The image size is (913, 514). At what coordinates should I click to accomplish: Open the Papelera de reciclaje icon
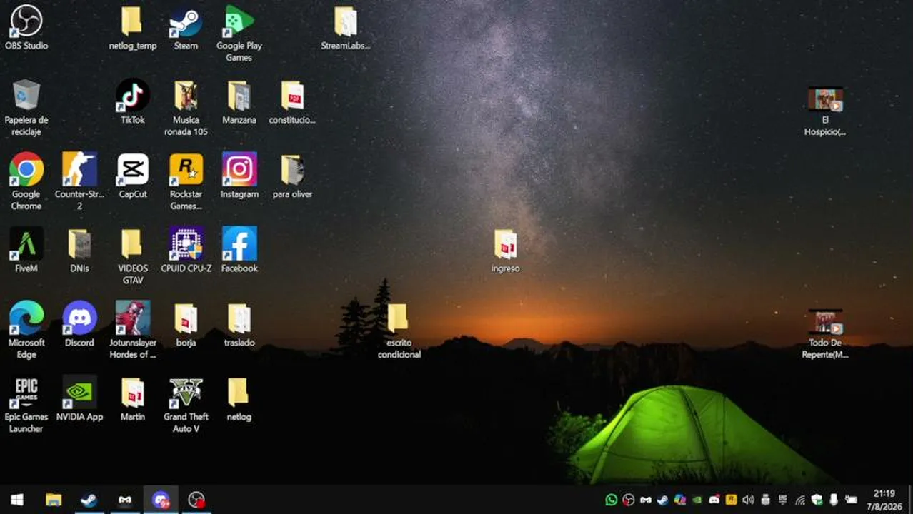[26, 108]
